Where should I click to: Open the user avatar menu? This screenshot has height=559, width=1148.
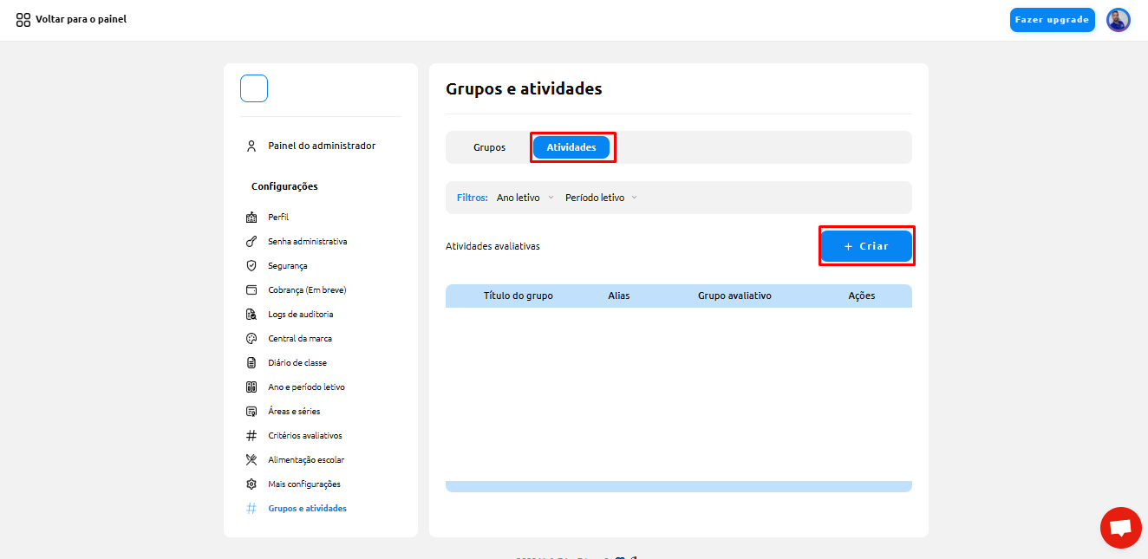(x=1119, y=20)
